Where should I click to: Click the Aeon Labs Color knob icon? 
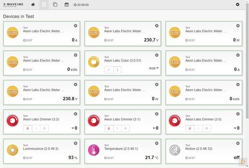[94, 62]
